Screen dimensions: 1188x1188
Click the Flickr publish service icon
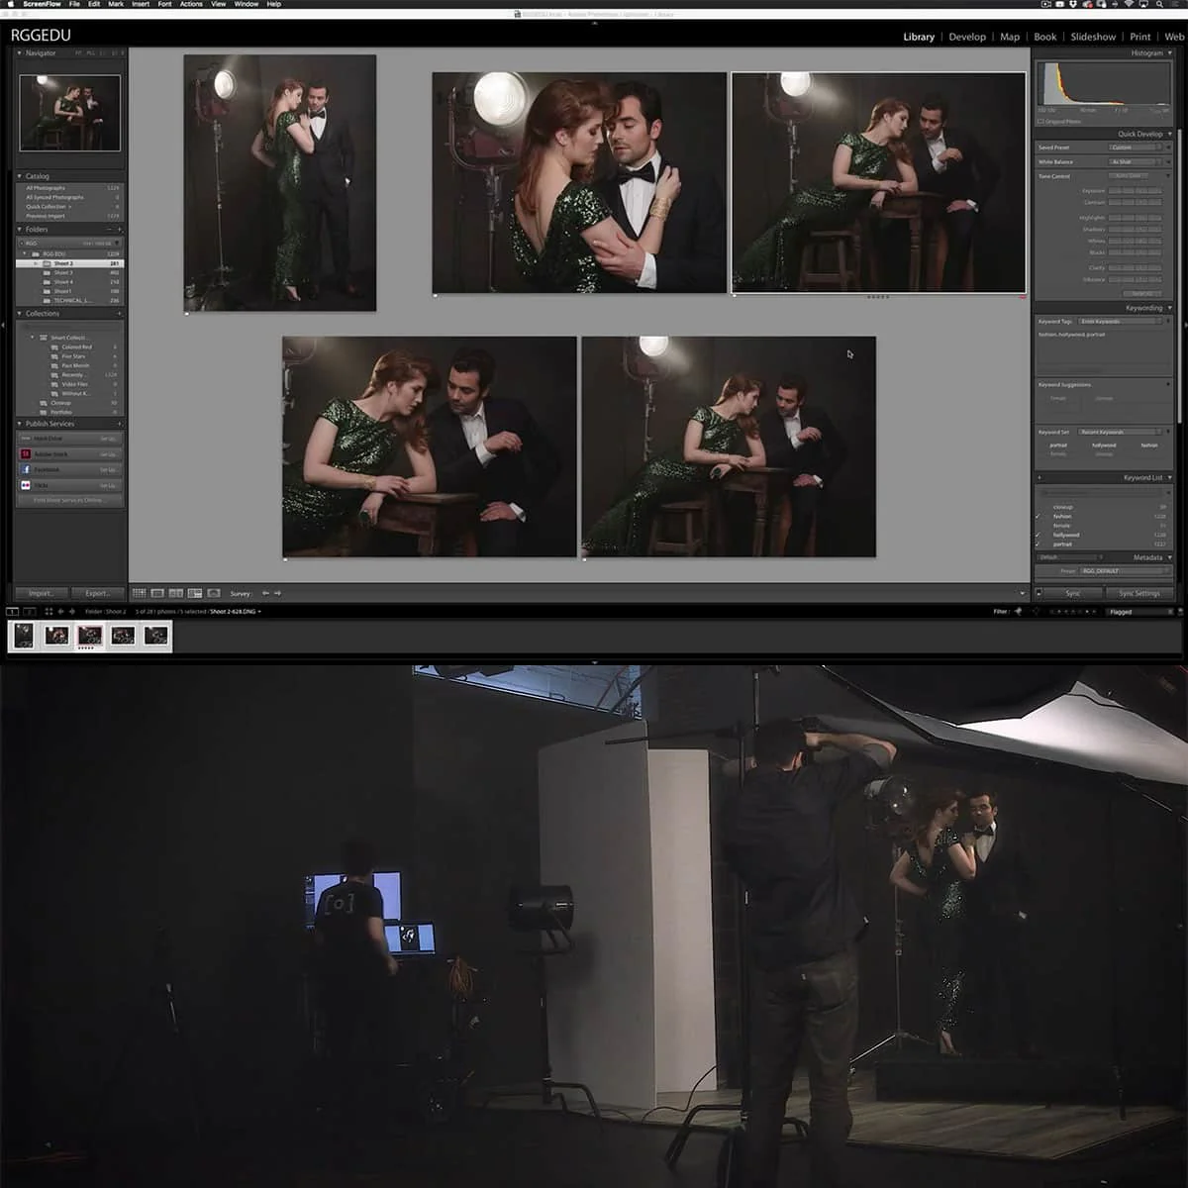click(x=26, y=485)
